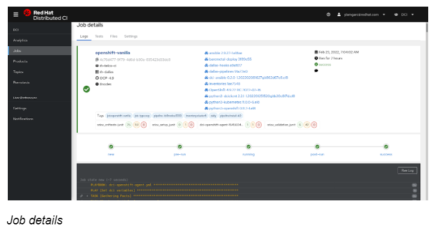Image resolution: width=430 pixels, height=231 pixels.
Task: Open the python3-kubernetes component link
Action: (x=234, y=102)
